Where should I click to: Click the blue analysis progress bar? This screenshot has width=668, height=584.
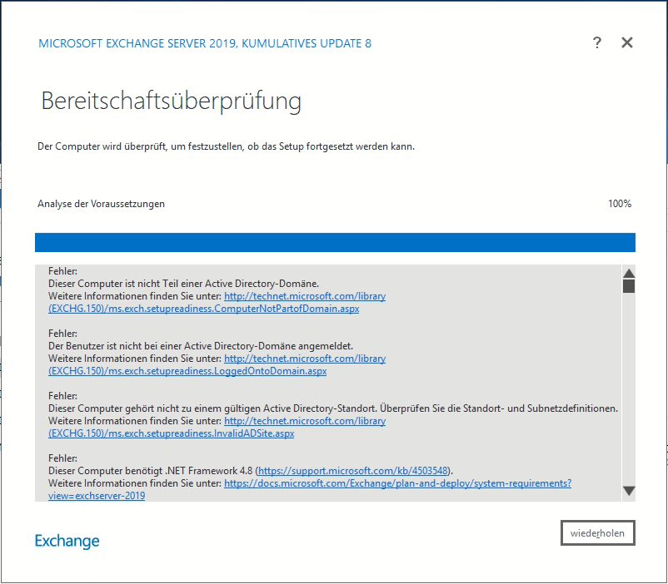pyautogui.click(x=335, y=242)
